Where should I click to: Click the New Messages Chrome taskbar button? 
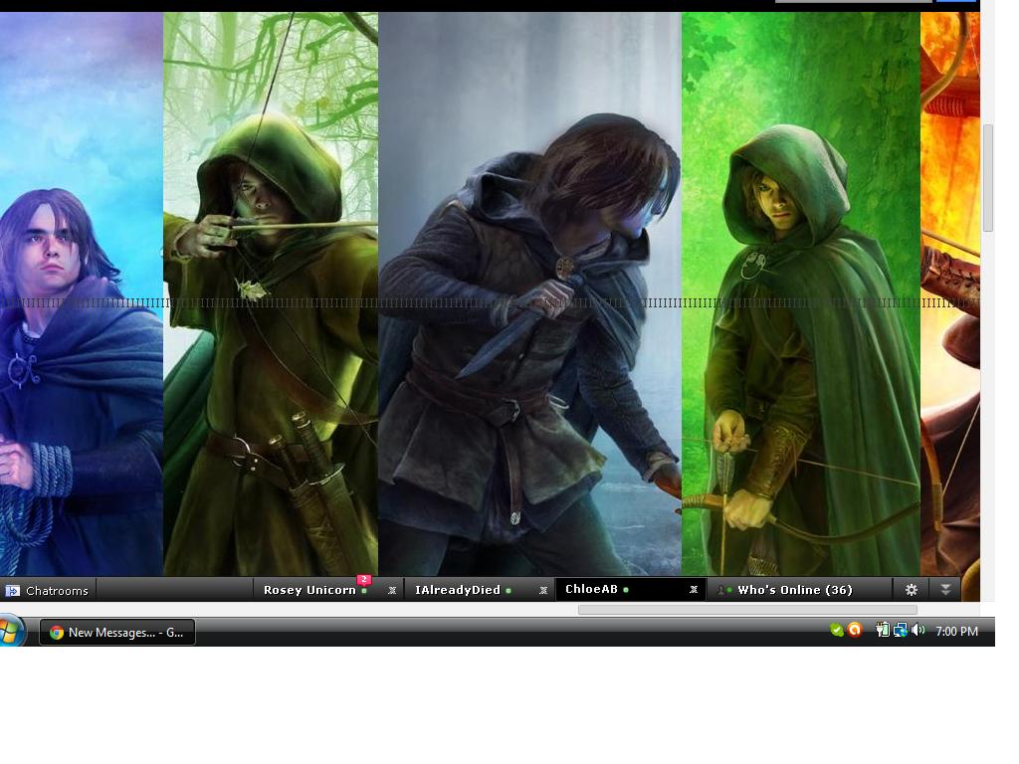117,632
